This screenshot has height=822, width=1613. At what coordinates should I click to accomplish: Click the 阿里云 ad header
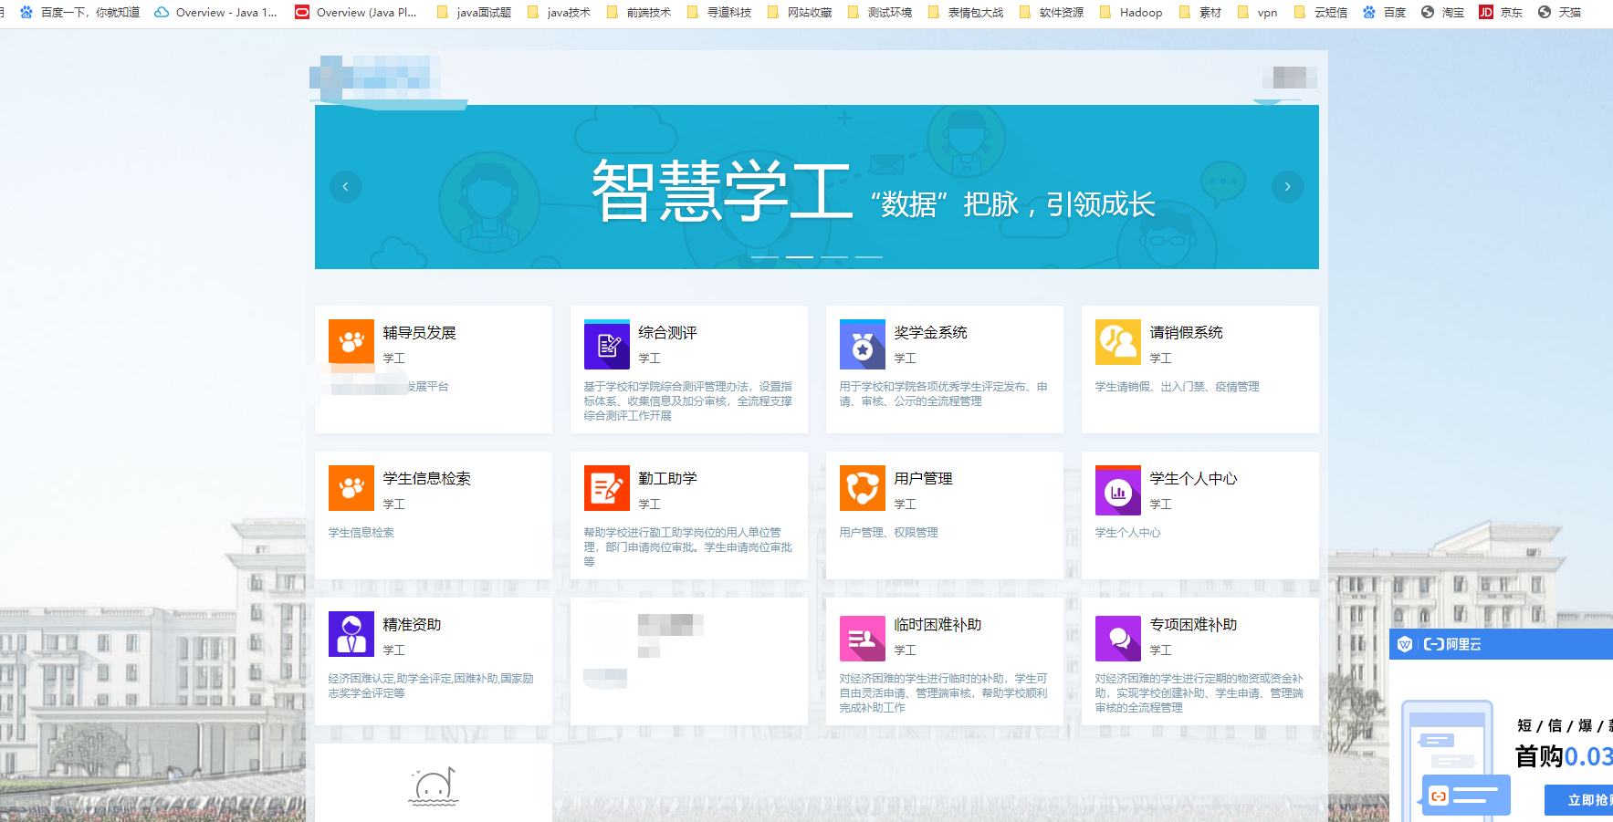(1501, 644)
